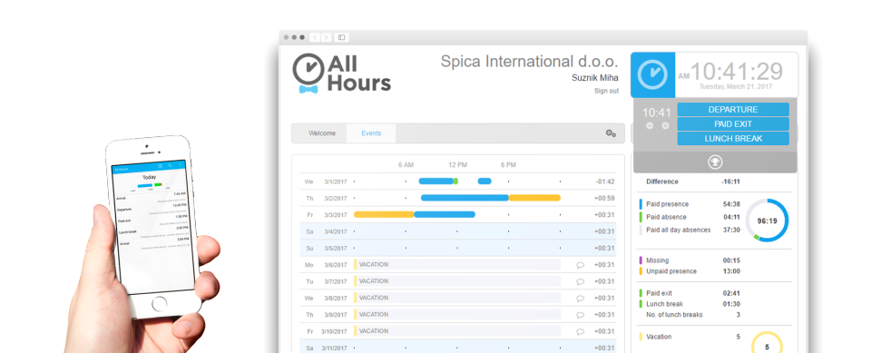Click the Unpaid presence 13:00 entry
This screenshot has height=353, width=871.
pos(690,272)
